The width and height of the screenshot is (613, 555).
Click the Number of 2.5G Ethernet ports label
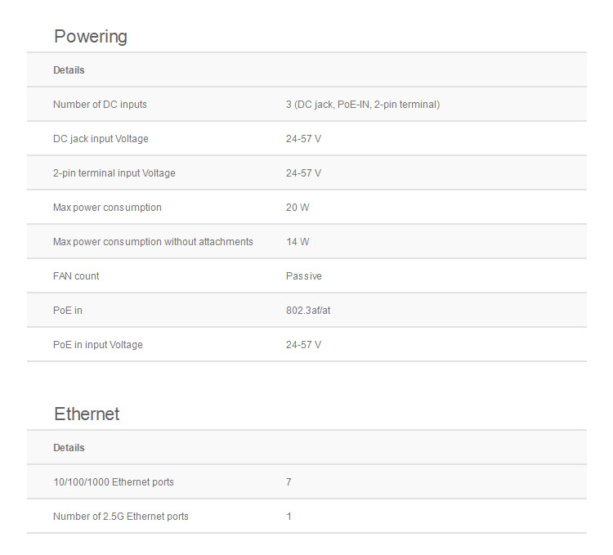120,517
